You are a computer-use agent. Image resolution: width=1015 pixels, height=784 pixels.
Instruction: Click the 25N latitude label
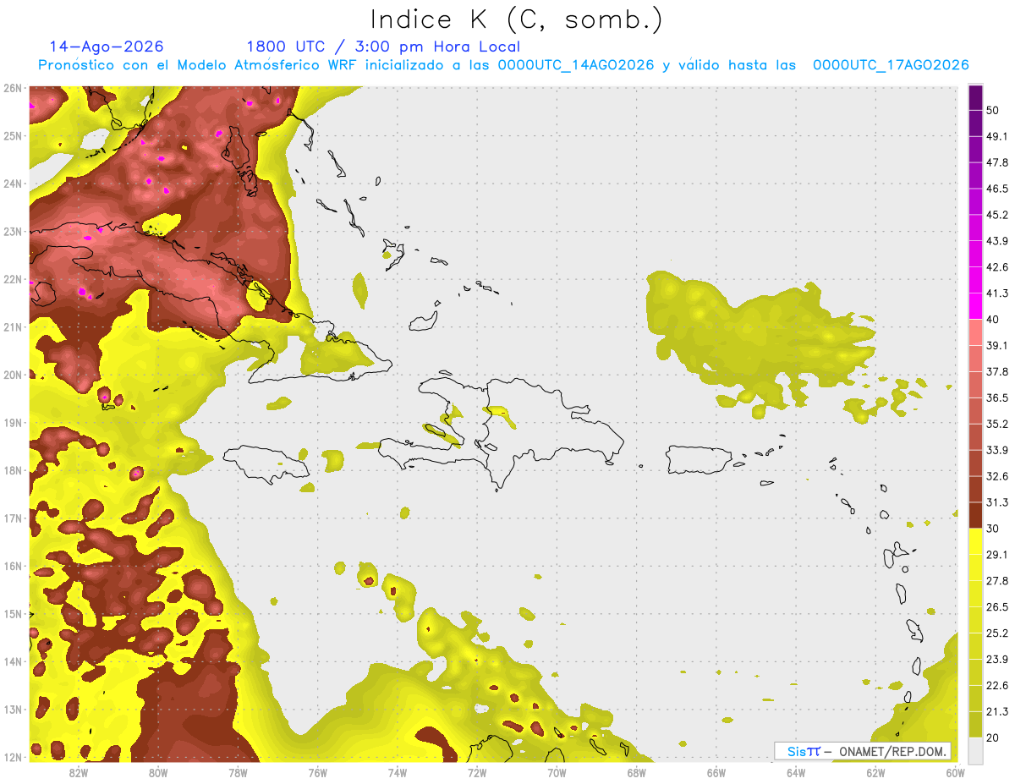point(13,135)
